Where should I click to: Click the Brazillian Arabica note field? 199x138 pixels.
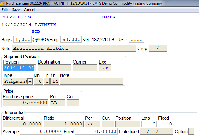pyautogui.click(x=74, y=48)
